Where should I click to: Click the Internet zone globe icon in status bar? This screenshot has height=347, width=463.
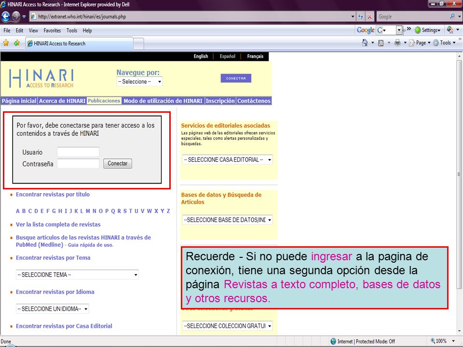(x=333, y=341)
